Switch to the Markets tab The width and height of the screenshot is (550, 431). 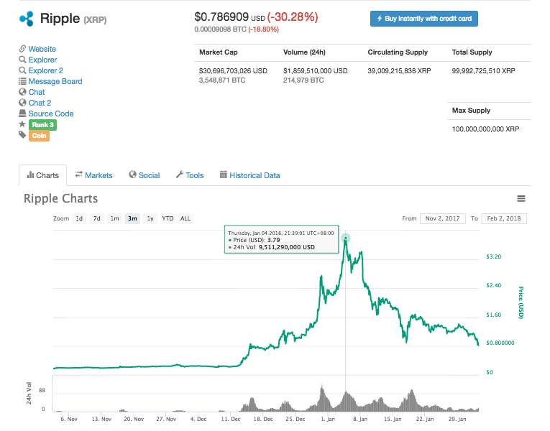93,175
